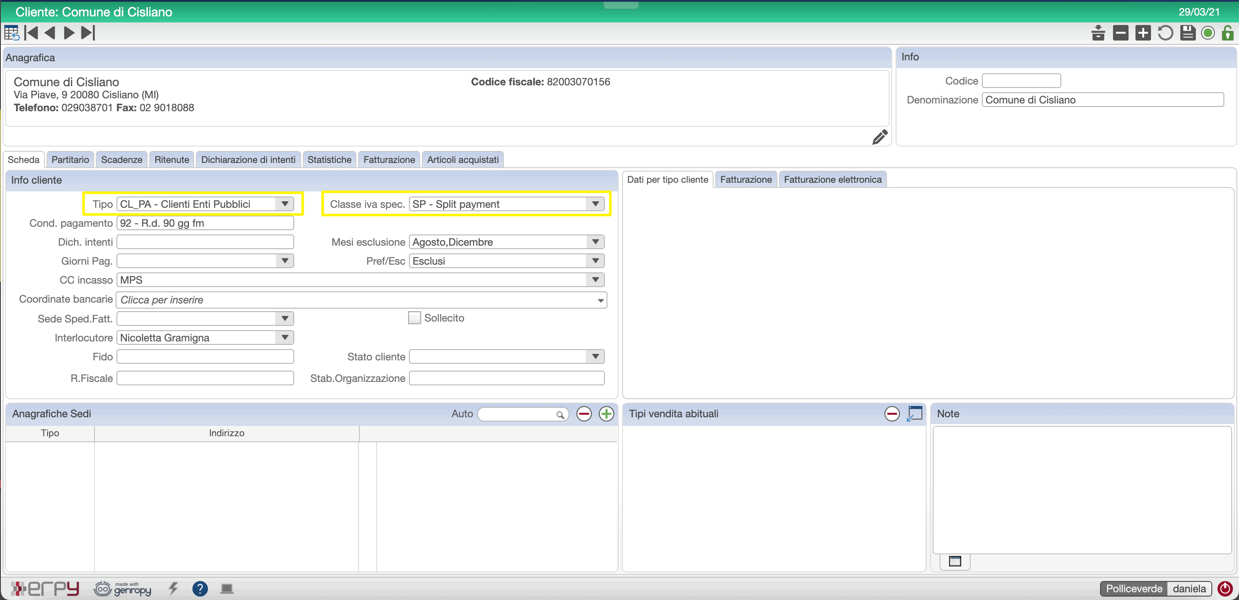Click the R.Fiscale input field
This screenshot has width=1239, height=600.
(x=205, y=378)
